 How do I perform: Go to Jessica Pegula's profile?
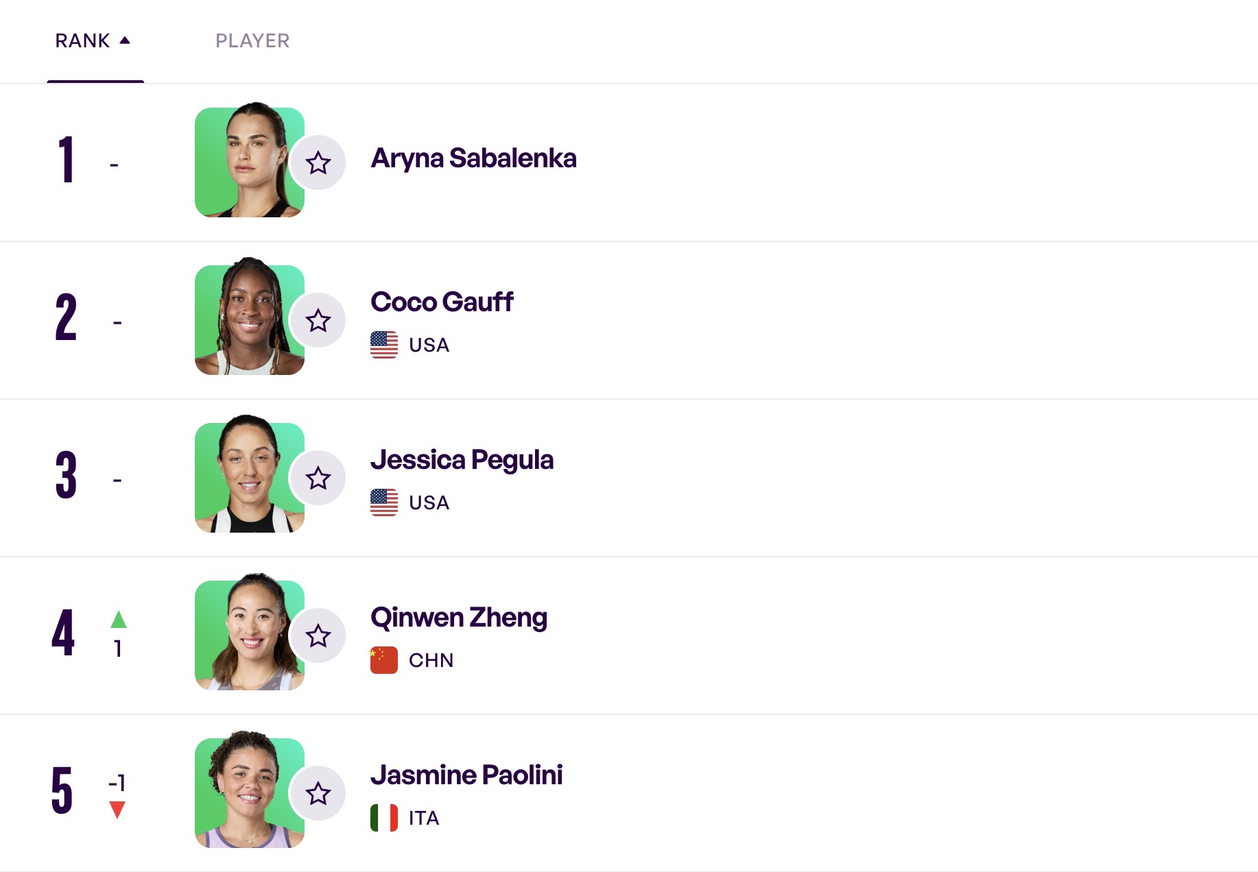click(x=462, y=460)
